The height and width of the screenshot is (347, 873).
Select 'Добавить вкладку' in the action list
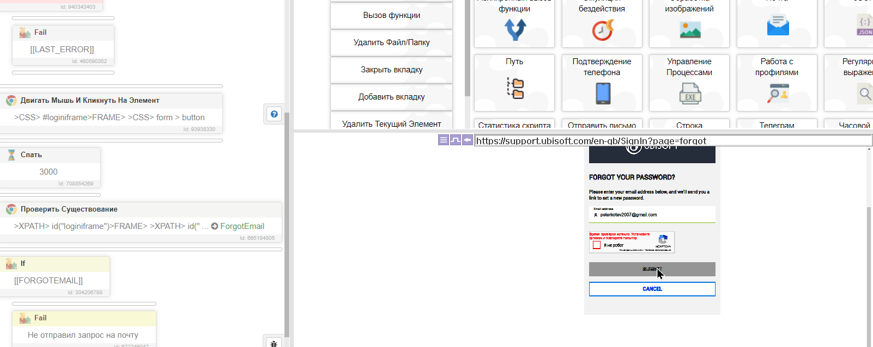tap(391, 97)
